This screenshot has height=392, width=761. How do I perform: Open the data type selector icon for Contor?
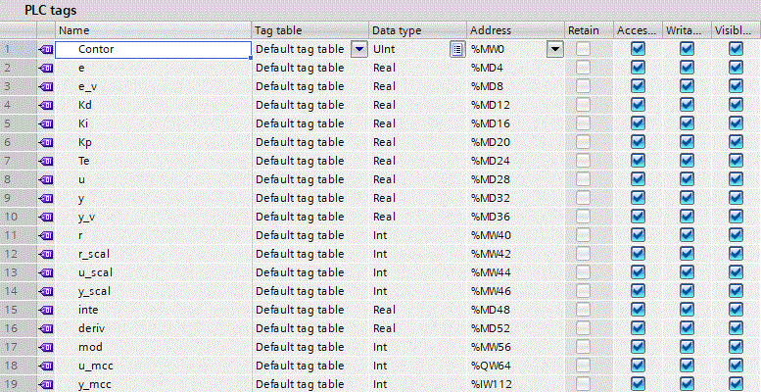point(456,49)
